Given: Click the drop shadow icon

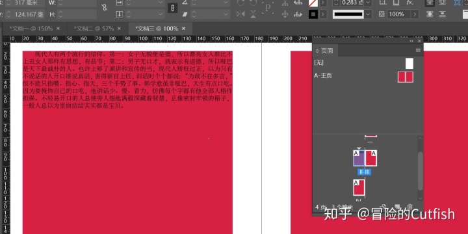Looking at the screenshot, I should 396,3.
